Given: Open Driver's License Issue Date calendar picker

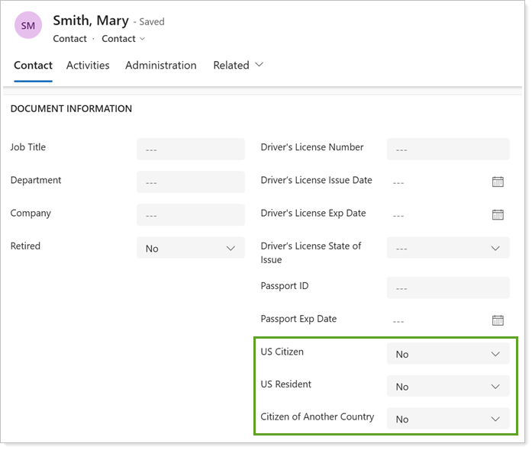Looking at the screenshot, I should [x=498, y=182].
